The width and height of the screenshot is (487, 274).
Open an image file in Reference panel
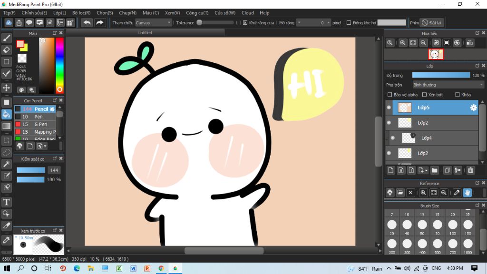point(400,193)
